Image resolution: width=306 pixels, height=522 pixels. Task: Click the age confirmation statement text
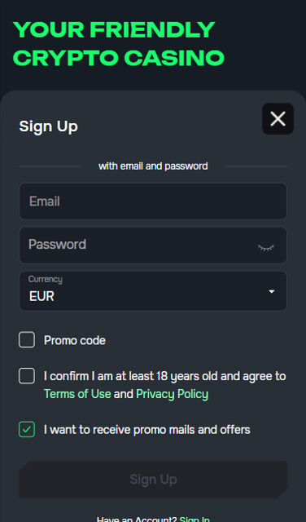tap(164, 385)
